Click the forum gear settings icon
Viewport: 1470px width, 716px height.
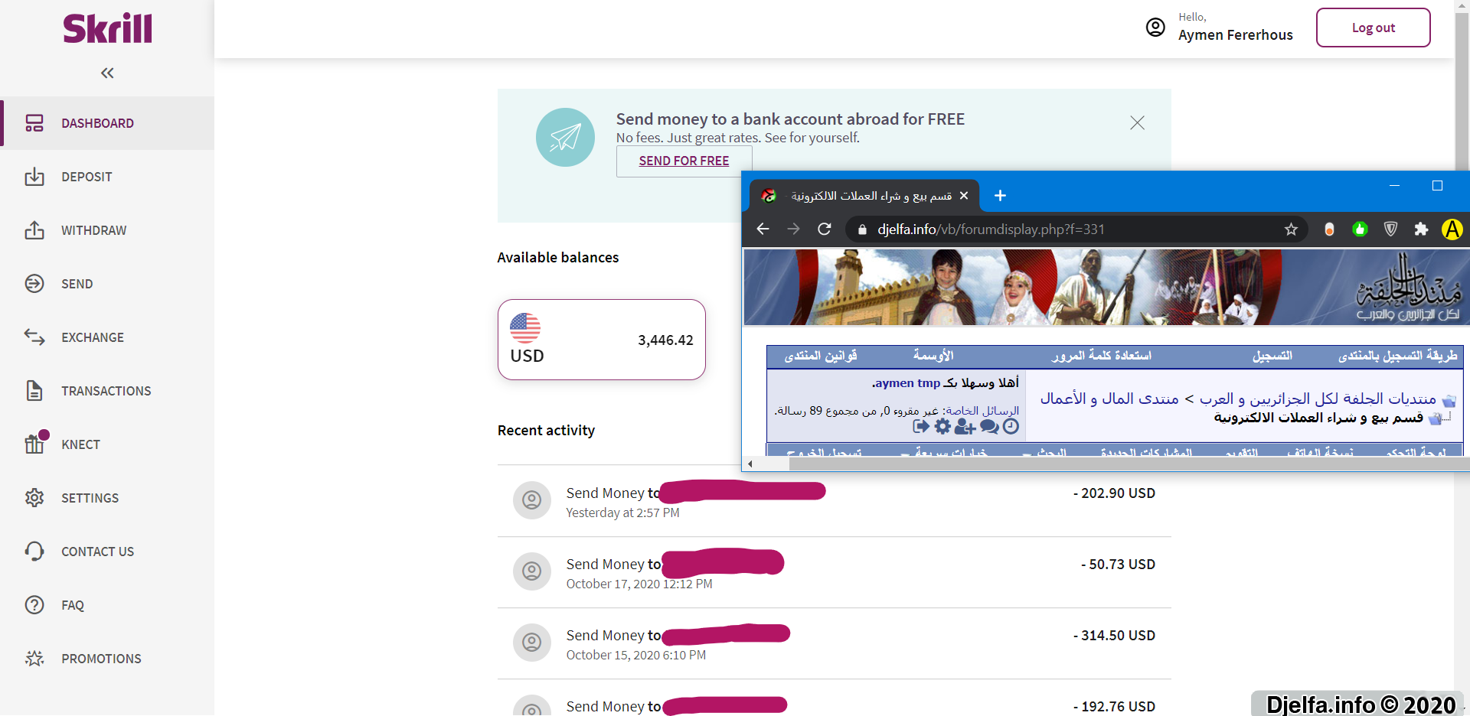coord(942,426)
